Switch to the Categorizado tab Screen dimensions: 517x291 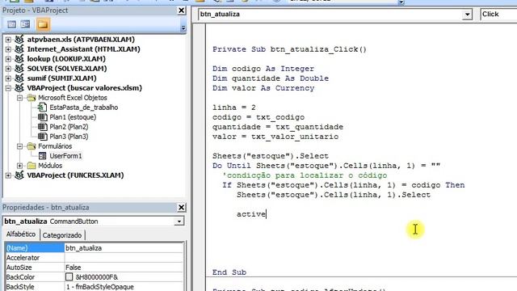point(62,235)
